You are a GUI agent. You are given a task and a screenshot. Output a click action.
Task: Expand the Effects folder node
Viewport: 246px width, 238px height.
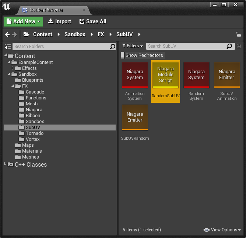[13, 68]
